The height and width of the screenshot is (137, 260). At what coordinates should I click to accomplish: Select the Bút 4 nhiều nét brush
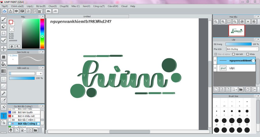pos(24,116)
